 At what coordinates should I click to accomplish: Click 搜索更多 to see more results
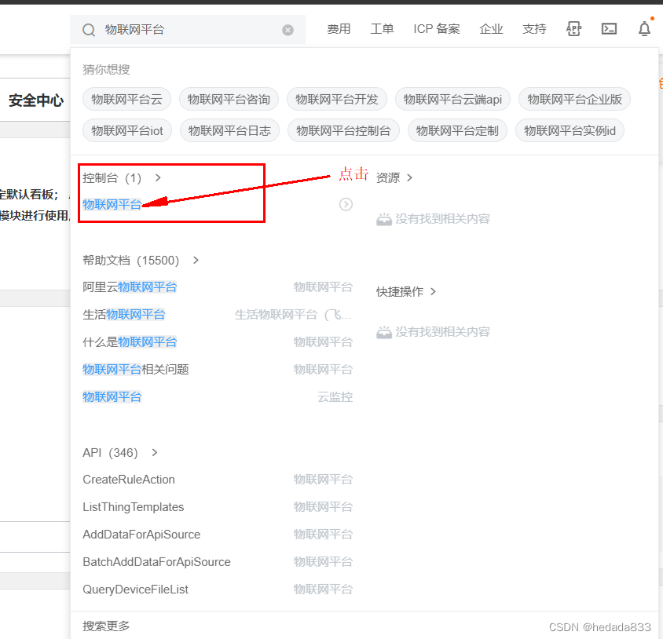106,626
